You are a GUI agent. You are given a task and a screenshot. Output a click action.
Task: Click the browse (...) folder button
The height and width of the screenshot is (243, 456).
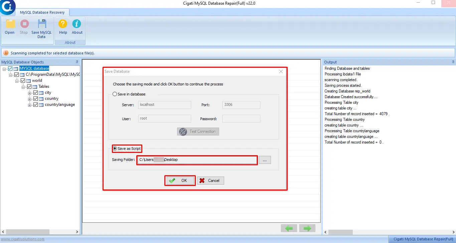[265, 160]
